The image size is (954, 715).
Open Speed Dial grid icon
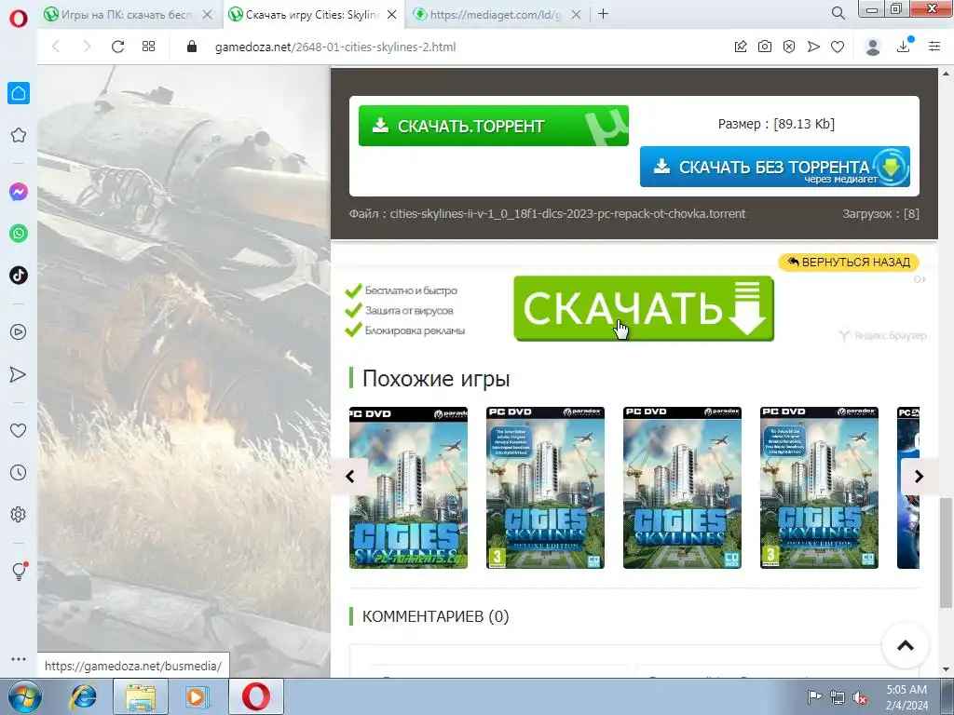[148, 47]
